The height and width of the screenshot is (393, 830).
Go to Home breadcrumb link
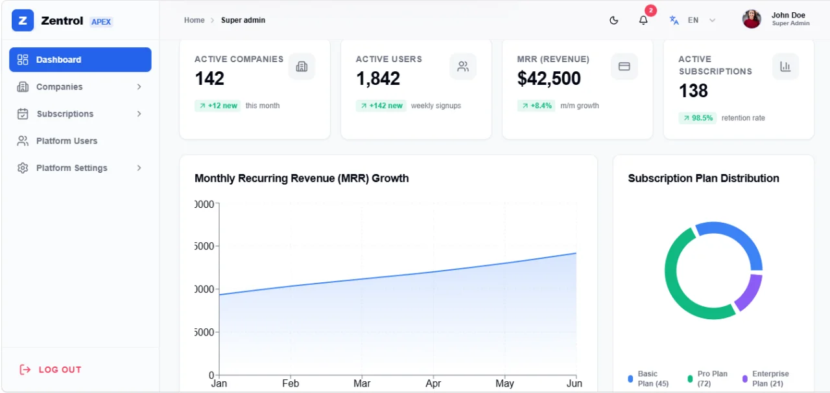194,20
